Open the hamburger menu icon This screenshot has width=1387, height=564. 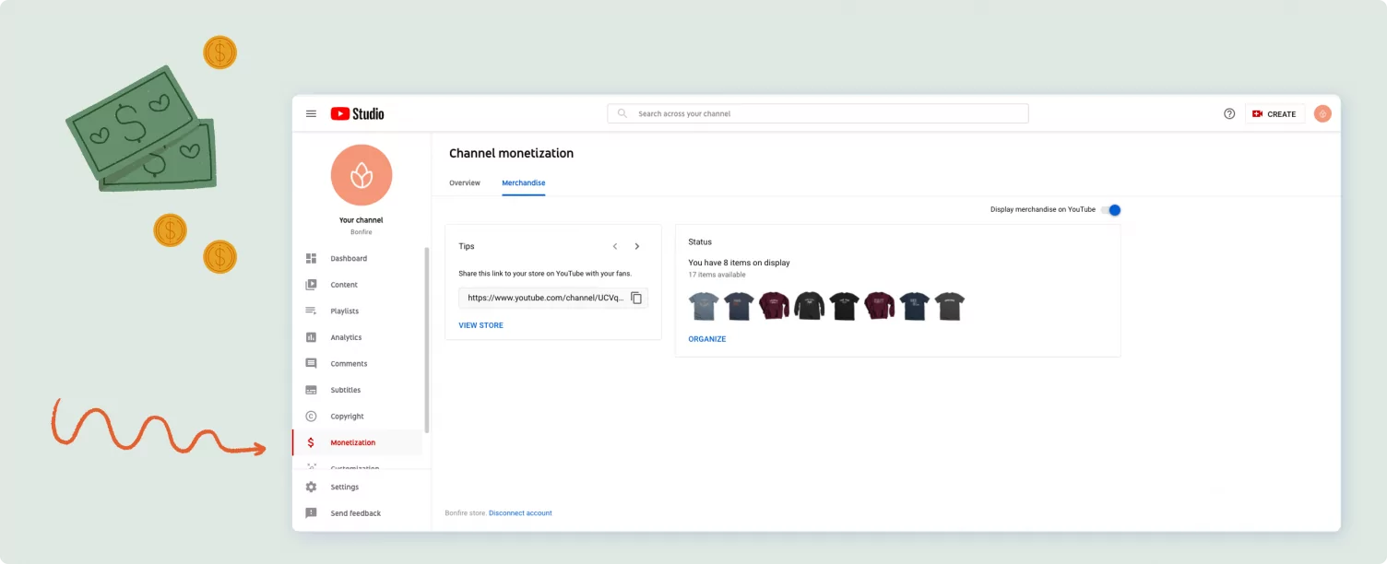click(311, 113)
